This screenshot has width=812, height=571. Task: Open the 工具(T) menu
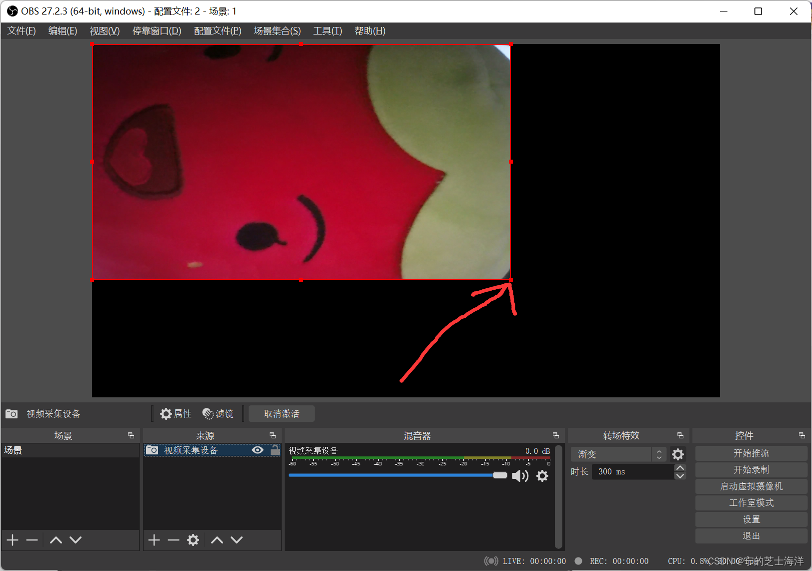[x=328, y=31]
